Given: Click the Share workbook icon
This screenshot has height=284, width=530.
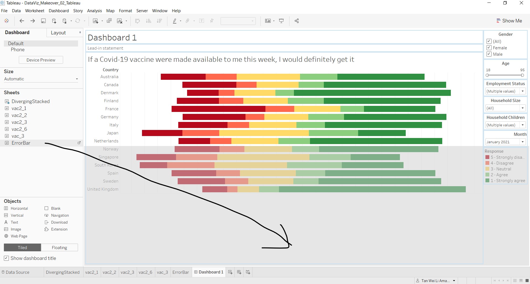Looking at the screenshot, I should (297, 21).
